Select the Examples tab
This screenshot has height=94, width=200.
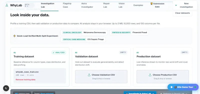click(x=138, y=5)
